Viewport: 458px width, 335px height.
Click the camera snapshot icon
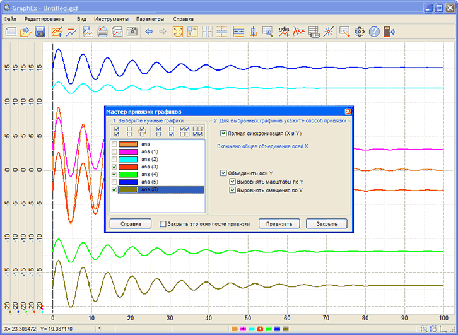tap(132, 32)
